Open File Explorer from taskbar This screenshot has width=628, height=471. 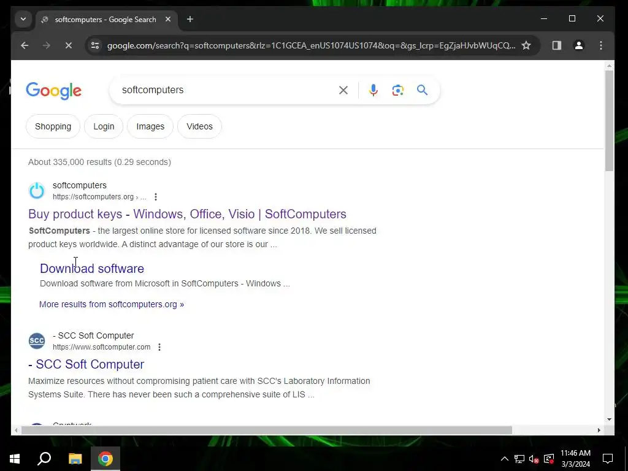point(75,459)
